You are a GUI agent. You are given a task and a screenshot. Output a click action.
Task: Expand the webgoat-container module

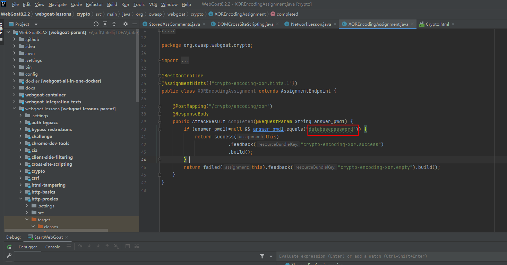click(x=14, y=95)
